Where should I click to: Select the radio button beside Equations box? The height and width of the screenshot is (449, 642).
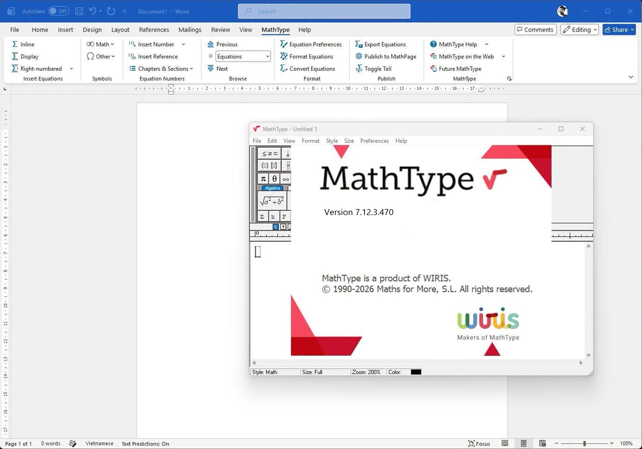click(x=210, y=56)
